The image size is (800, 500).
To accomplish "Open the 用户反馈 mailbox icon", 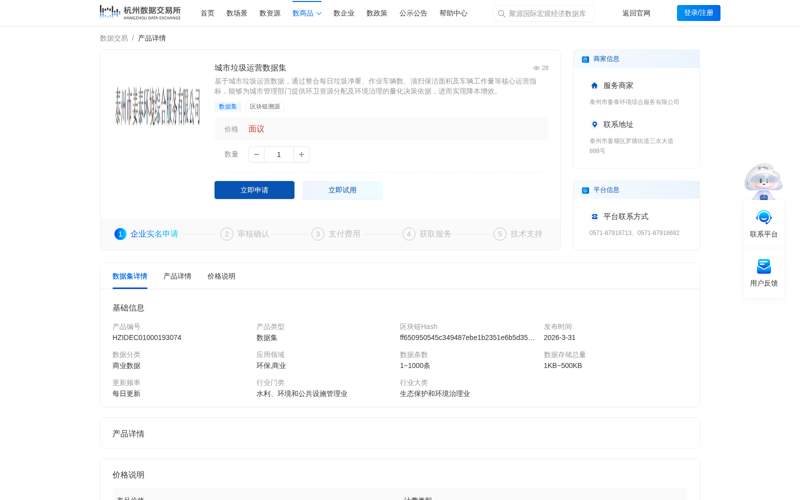I will pos(764,266).
